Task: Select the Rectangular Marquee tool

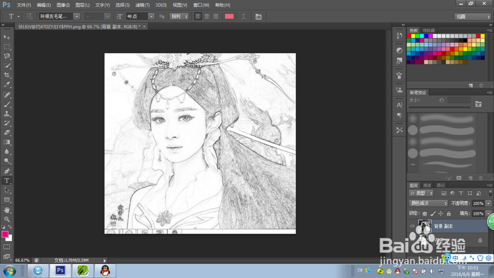Action: (x=6, y=46)
